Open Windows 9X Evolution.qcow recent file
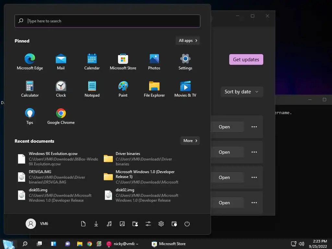The image size is (332, 249). click(x=58, y=159)
